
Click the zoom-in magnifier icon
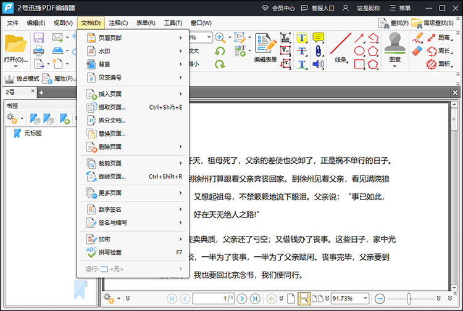220,38
